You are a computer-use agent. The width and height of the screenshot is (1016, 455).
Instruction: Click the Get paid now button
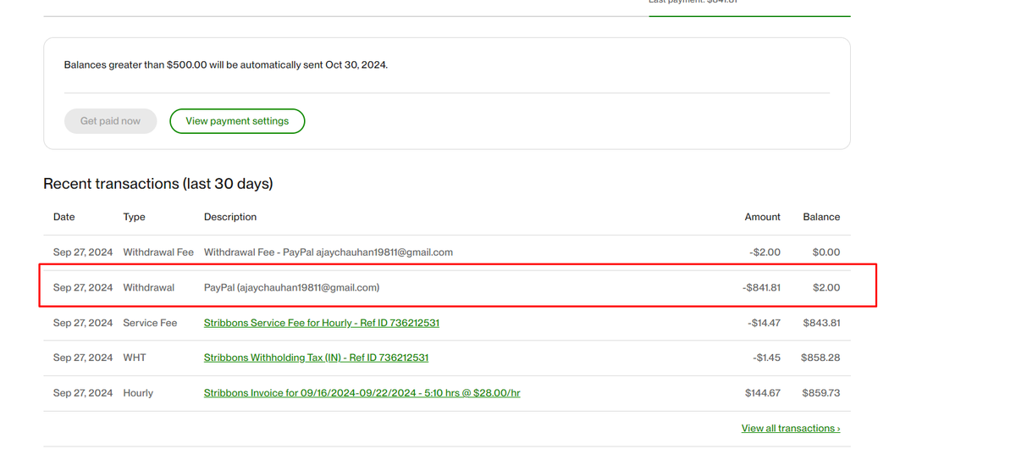110,121
